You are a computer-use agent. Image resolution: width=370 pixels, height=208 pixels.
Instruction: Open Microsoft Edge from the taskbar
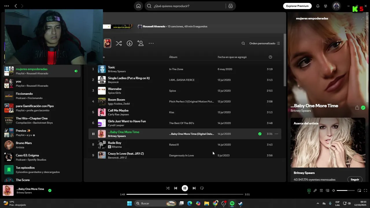click(x=190, y=203)
